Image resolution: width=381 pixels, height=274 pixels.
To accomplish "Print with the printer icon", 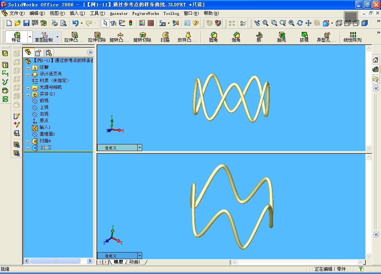I will pos(55,23).
